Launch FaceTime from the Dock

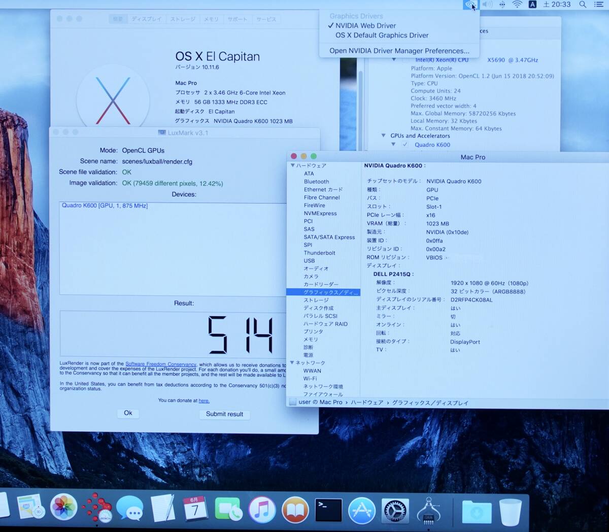click(x=228, y=509)
